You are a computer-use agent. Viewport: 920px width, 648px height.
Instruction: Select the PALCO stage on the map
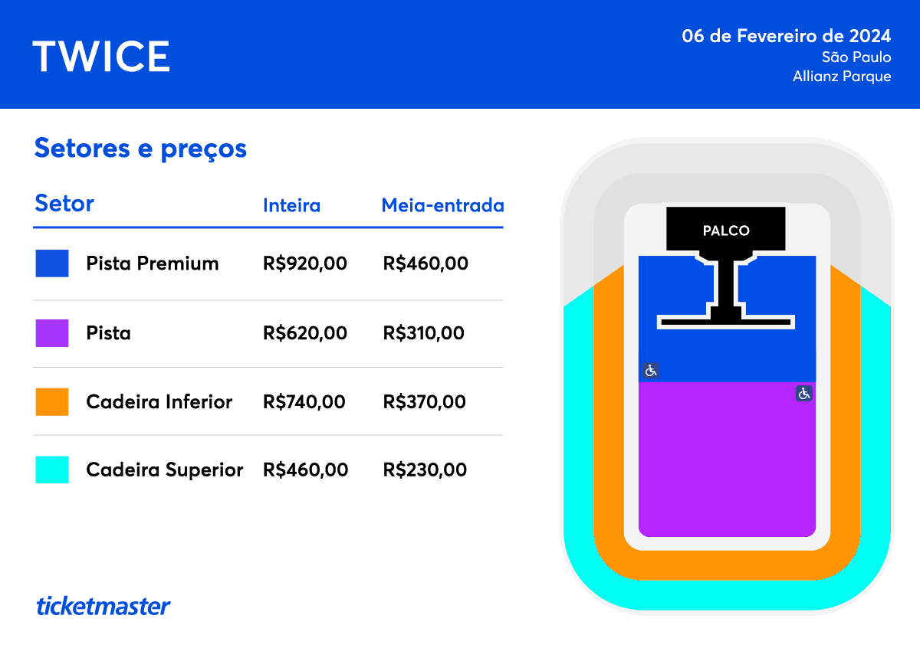click(x=726, y=229)
